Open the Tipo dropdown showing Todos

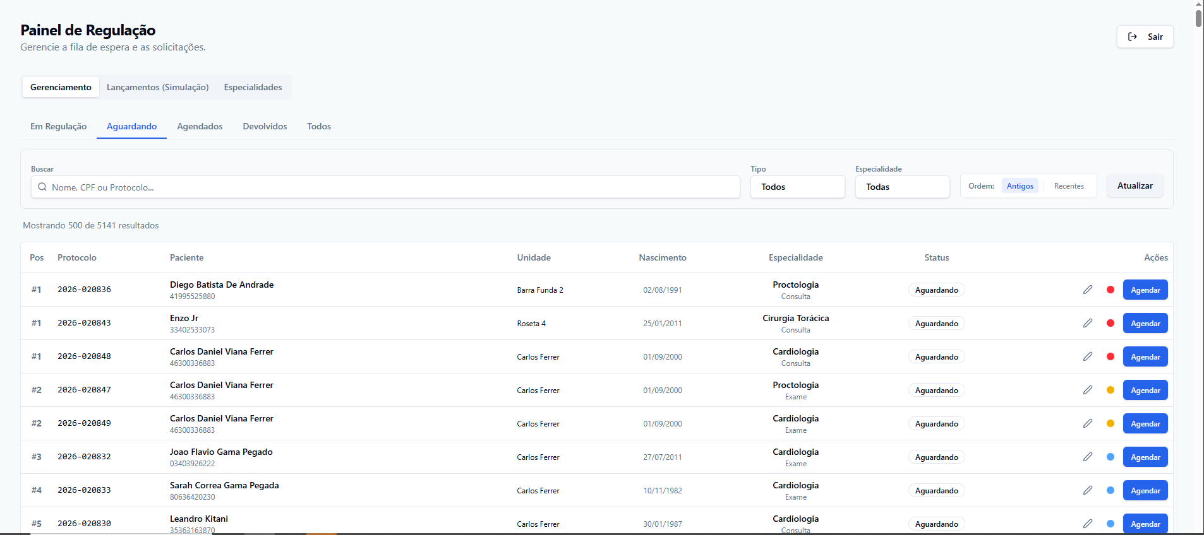[x=797, y=187]
